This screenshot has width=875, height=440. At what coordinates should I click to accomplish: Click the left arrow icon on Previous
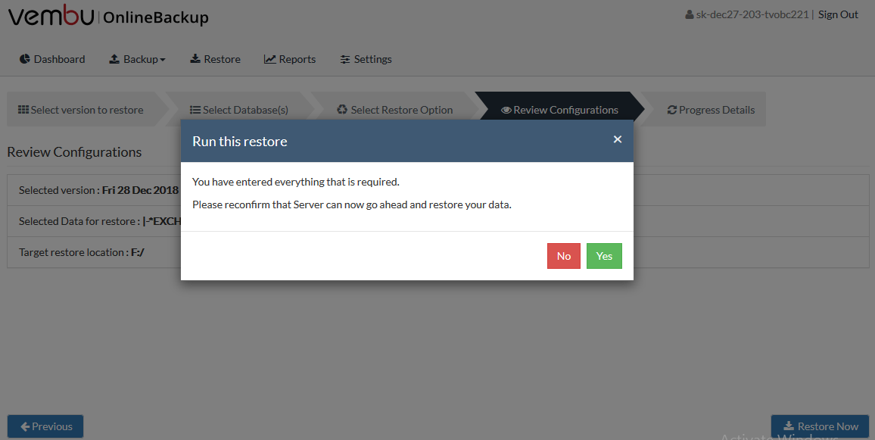tap(25, 426)
